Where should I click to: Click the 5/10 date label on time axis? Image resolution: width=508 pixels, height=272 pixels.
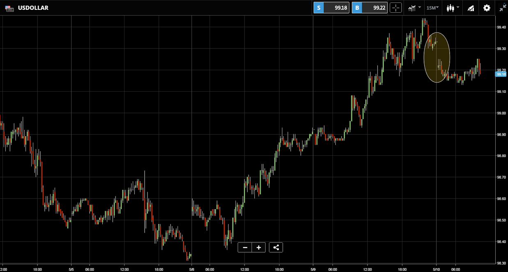pos(436,269)
